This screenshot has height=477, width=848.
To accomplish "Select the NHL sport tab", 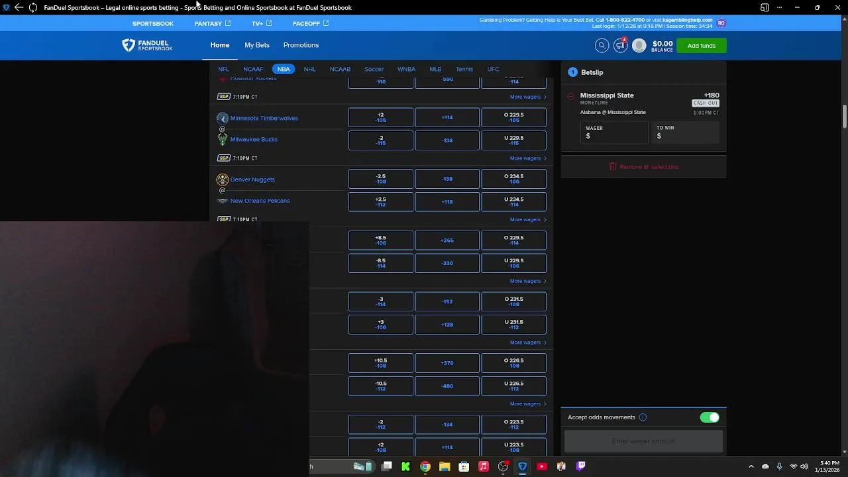I will click(309, 69).
